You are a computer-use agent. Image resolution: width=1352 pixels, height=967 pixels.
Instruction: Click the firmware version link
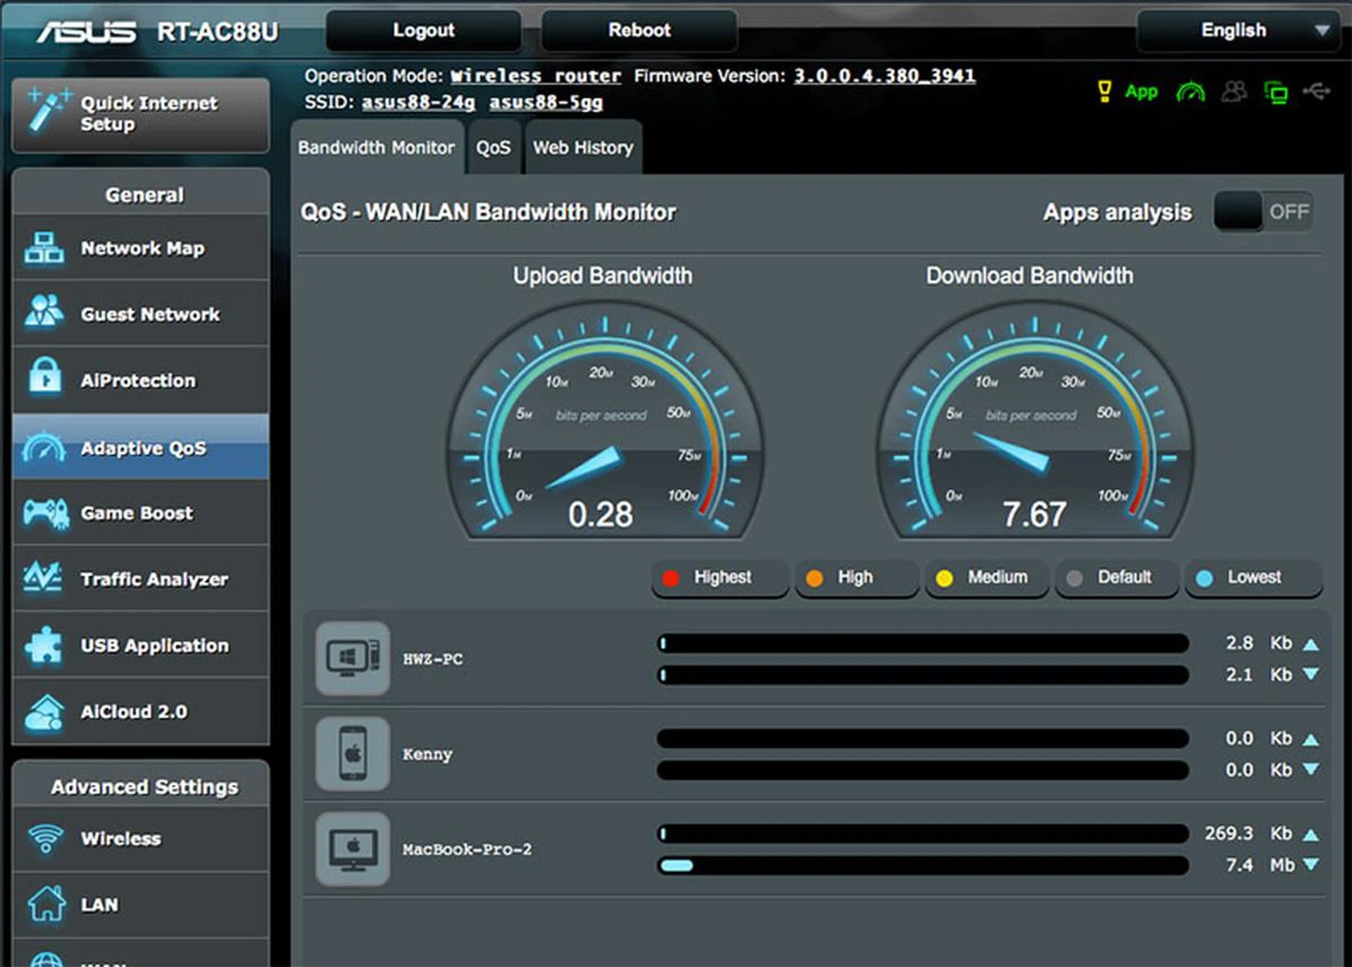click(884, 75)
